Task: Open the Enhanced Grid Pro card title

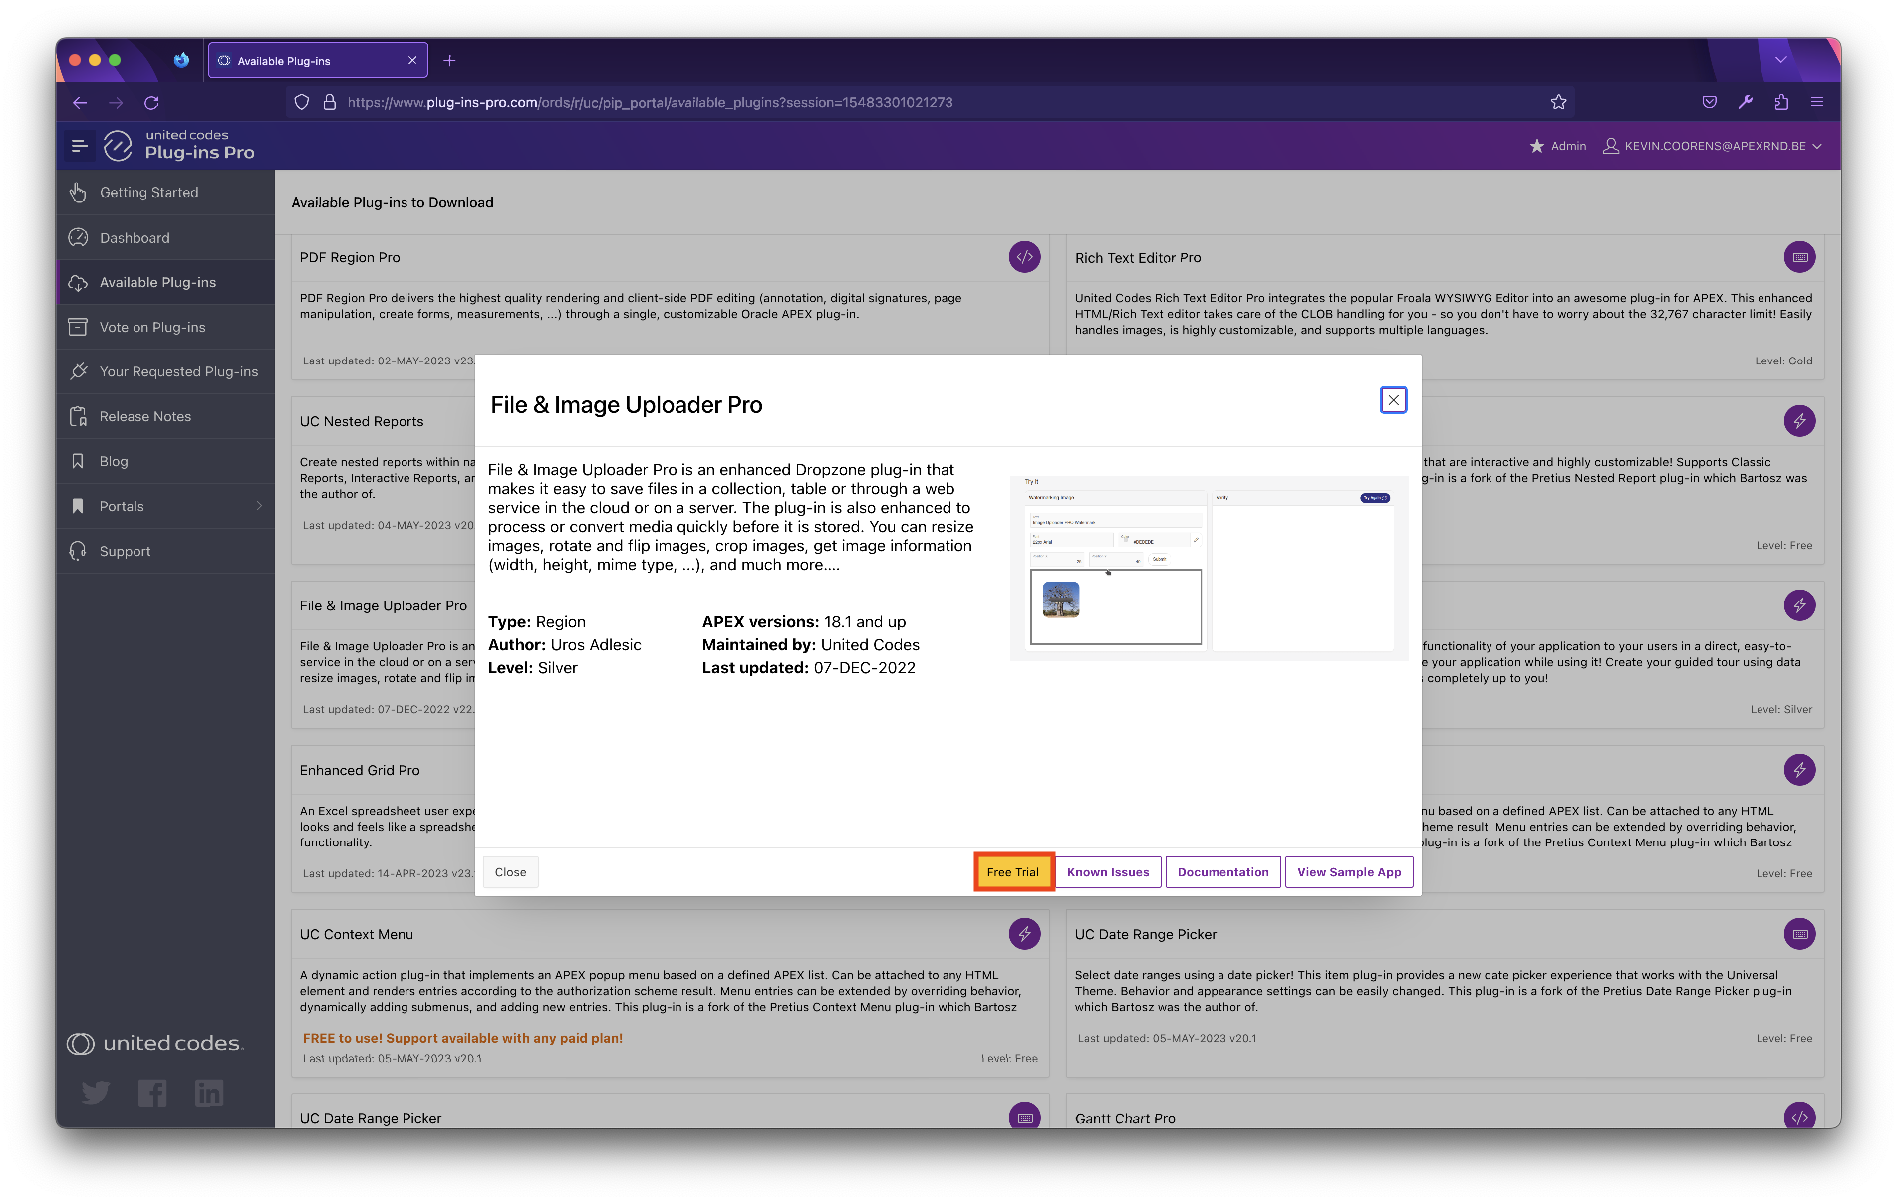Action: [360, 770]
